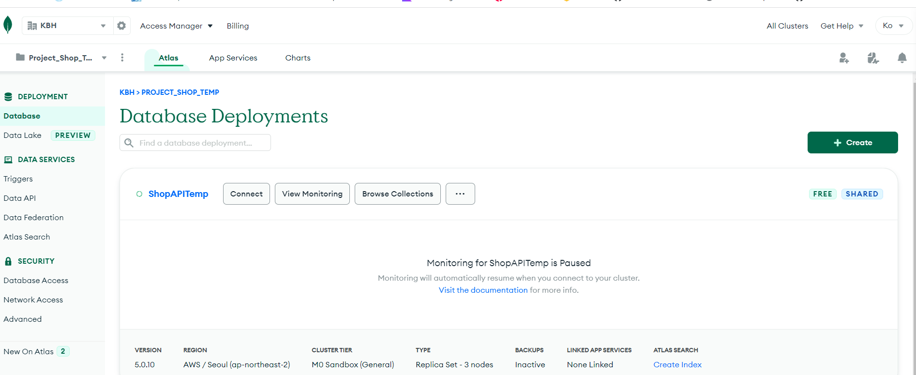The image size is (916, 375).
Task: Click the MongoDB leaf logo
Action: [x=8, y=25]
